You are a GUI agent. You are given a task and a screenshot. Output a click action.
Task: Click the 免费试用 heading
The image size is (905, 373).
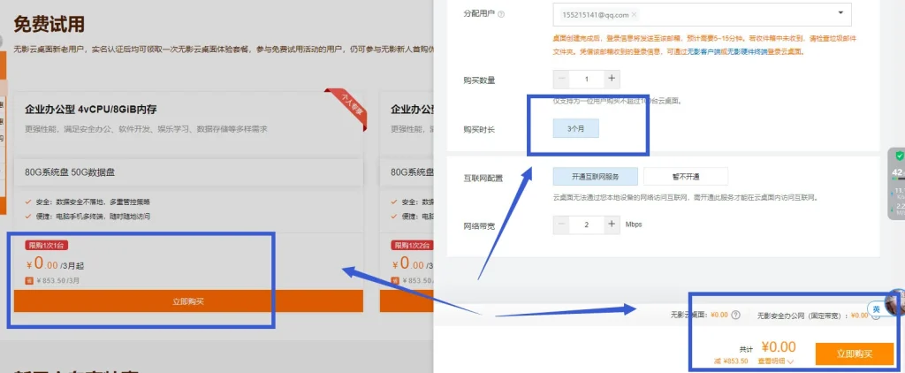pos(49,24)
